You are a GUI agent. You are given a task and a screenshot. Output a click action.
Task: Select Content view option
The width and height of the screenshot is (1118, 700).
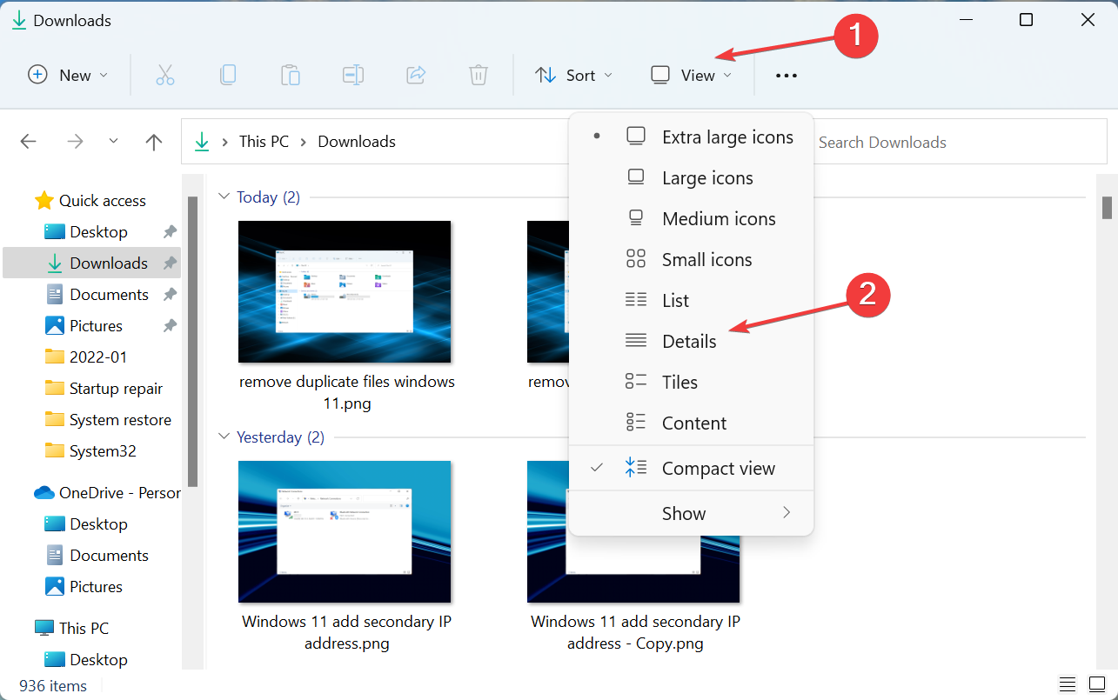tap(691, 423)
